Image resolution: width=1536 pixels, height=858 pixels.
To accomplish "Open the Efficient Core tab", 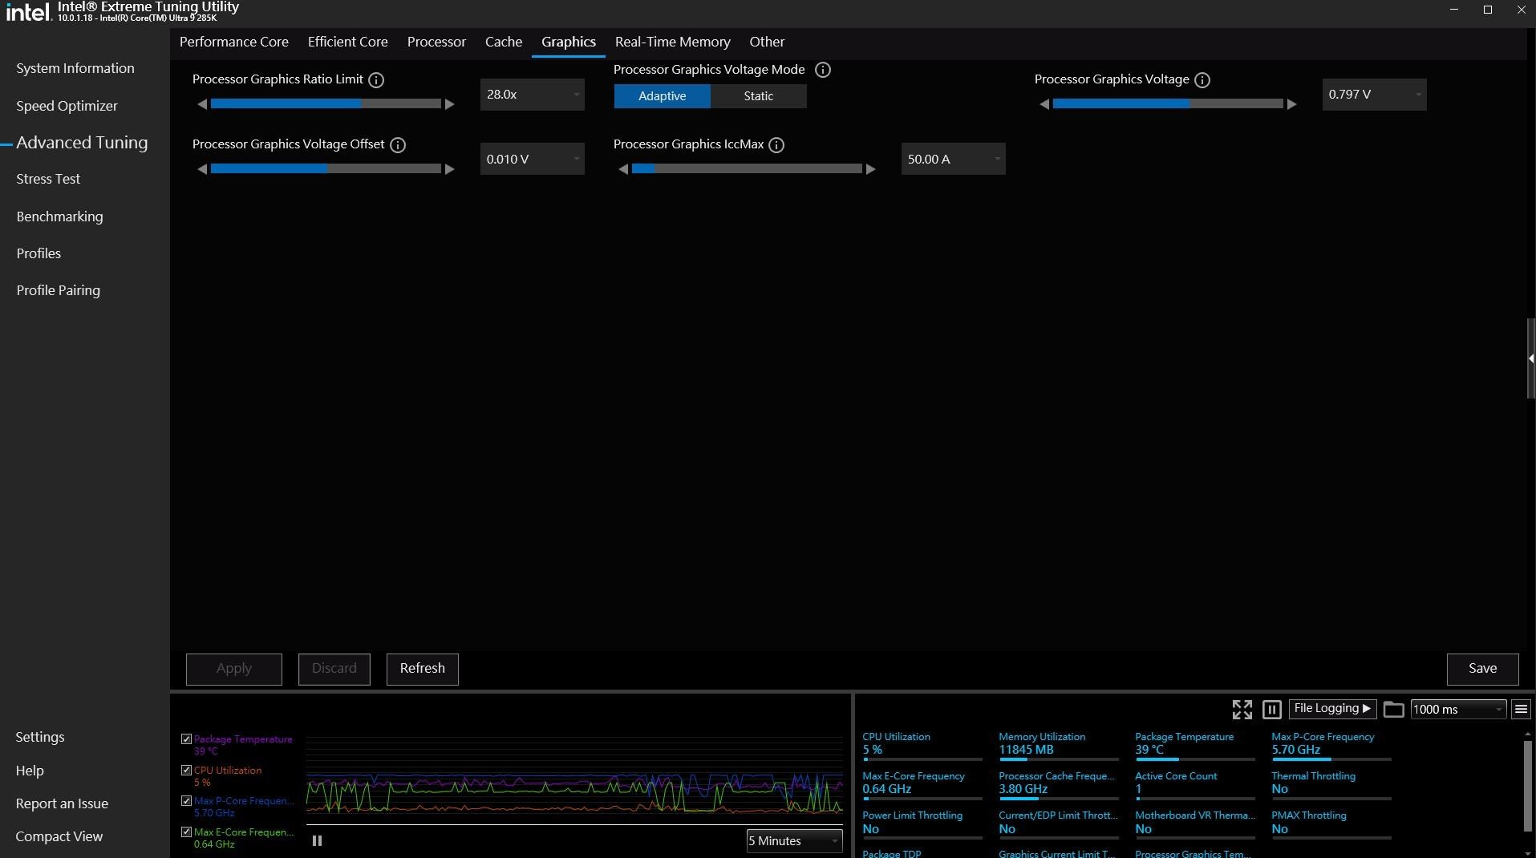I will point(348,42).
